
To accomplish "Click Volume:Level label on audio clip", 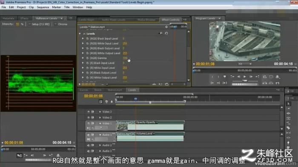I will pyautogui.click(x=144, y=134).
